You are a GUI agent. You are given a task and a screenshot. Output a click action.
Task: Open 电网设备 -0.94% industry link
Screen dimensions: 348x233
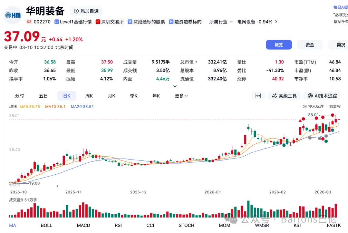click(255, 22)
